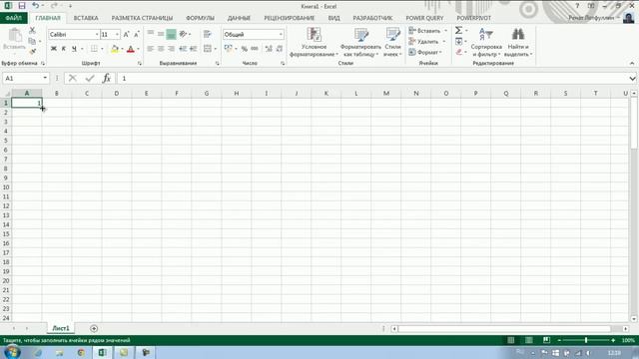Click the fill color bucket swatch
The image size is (639, 359).
point(115,49)
